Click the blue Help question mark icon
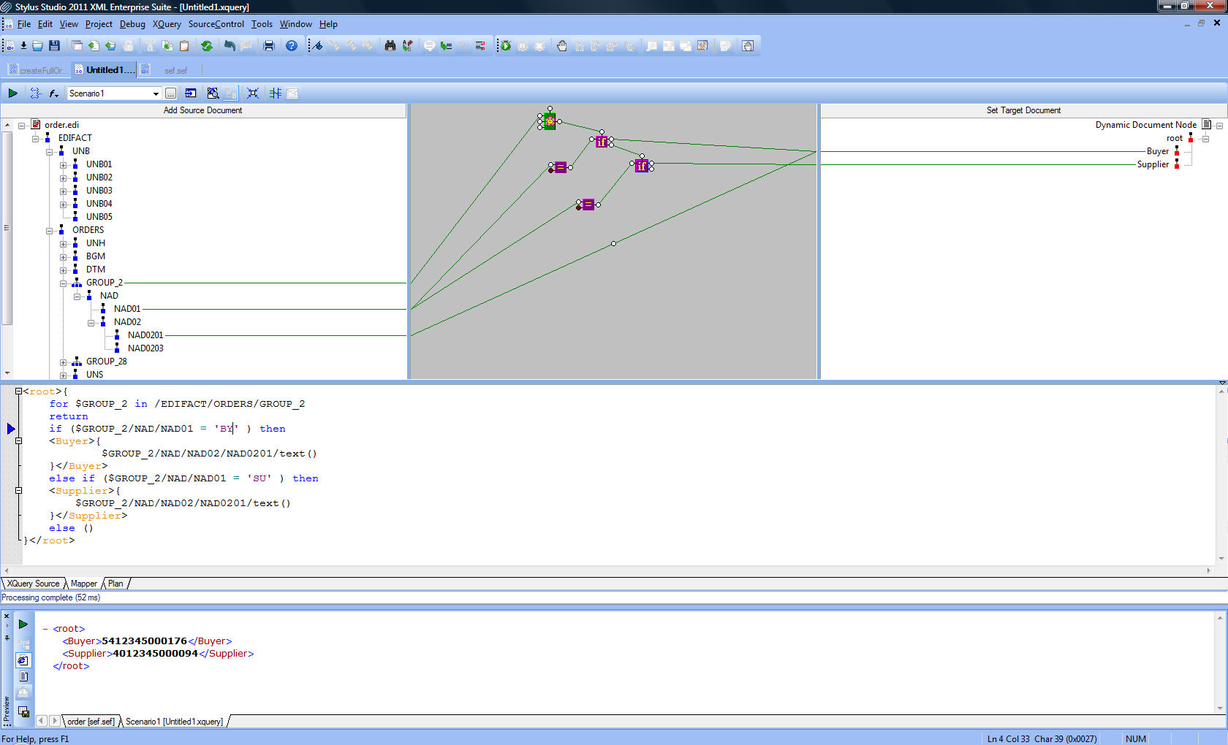1228x745 pixels. (292, 46)
